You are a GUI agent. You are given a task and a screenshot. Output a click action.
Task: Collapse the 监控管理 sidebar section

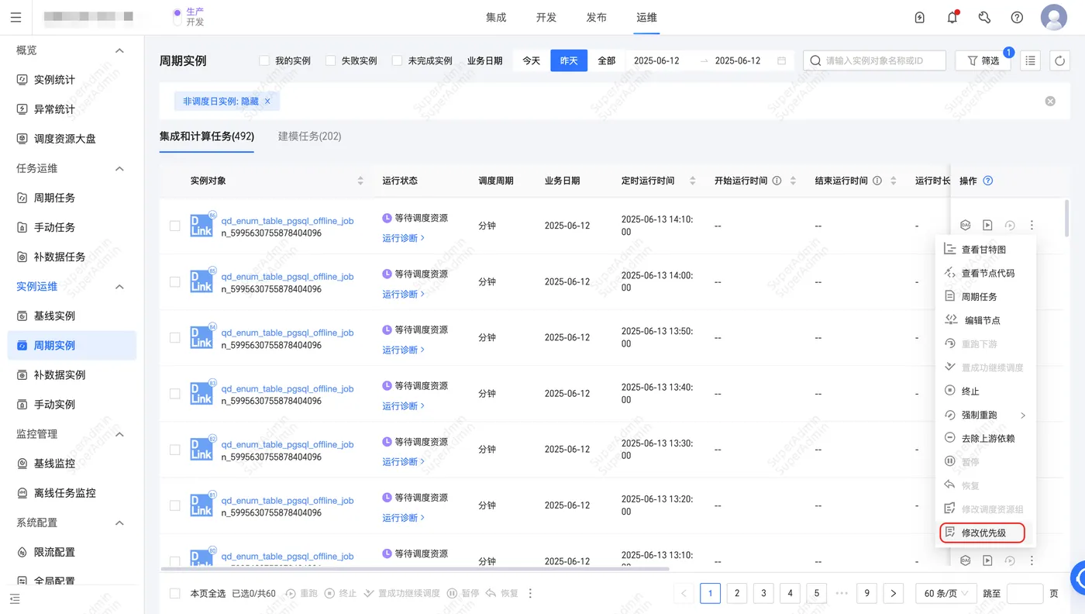point(119,434)
